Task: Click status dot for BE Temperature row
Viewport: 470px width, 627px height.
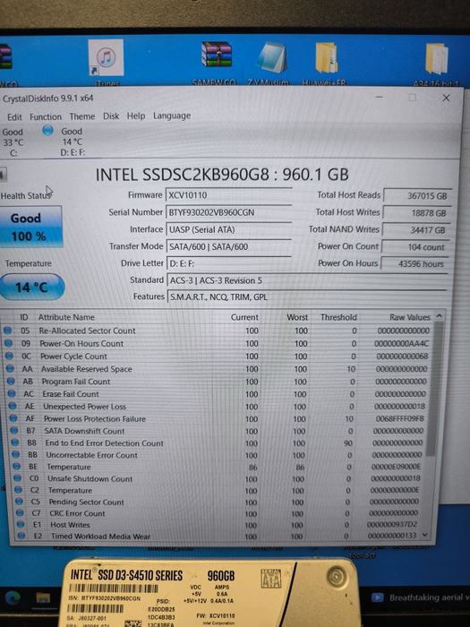Action: pos(16,467)
